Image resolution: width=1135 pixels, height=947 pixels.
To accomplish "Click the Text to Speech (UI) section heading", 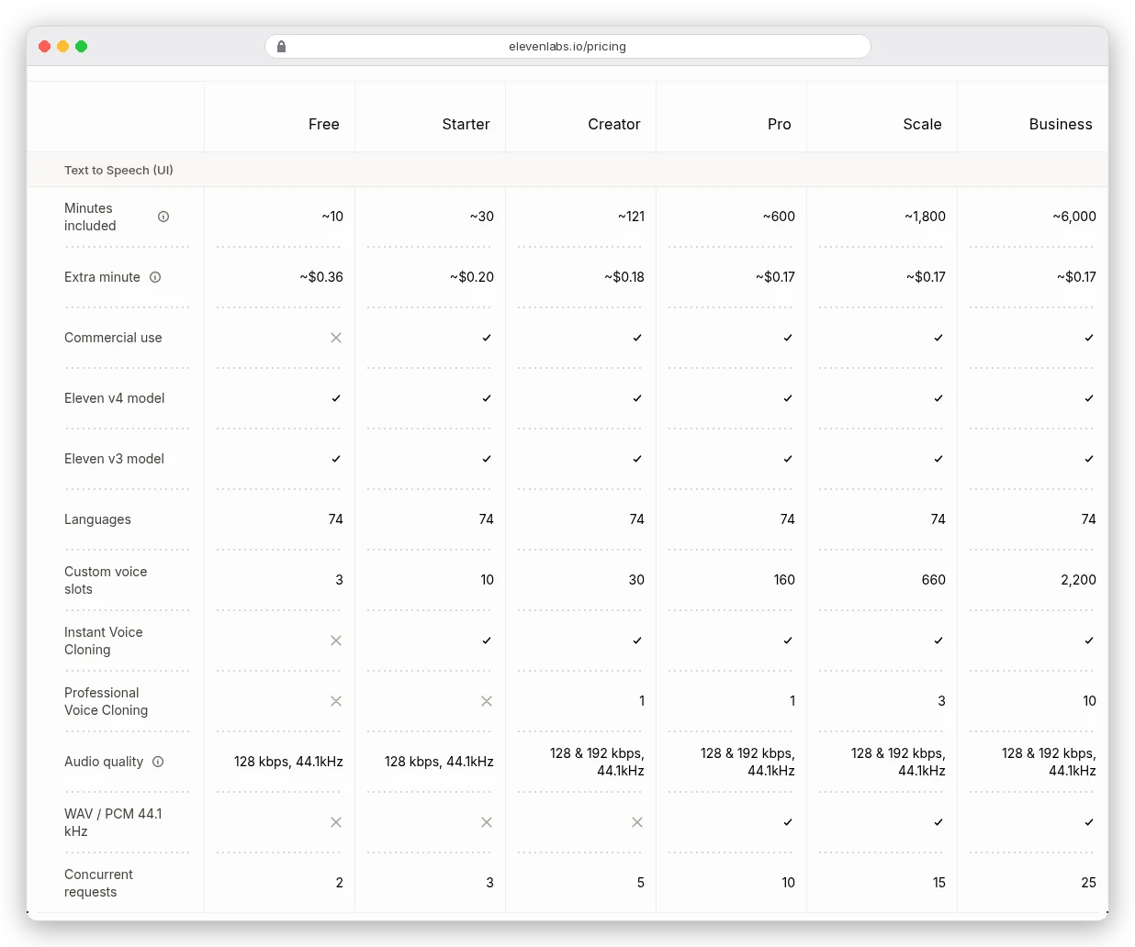I will pyautogui.click(x=118, y=170).
